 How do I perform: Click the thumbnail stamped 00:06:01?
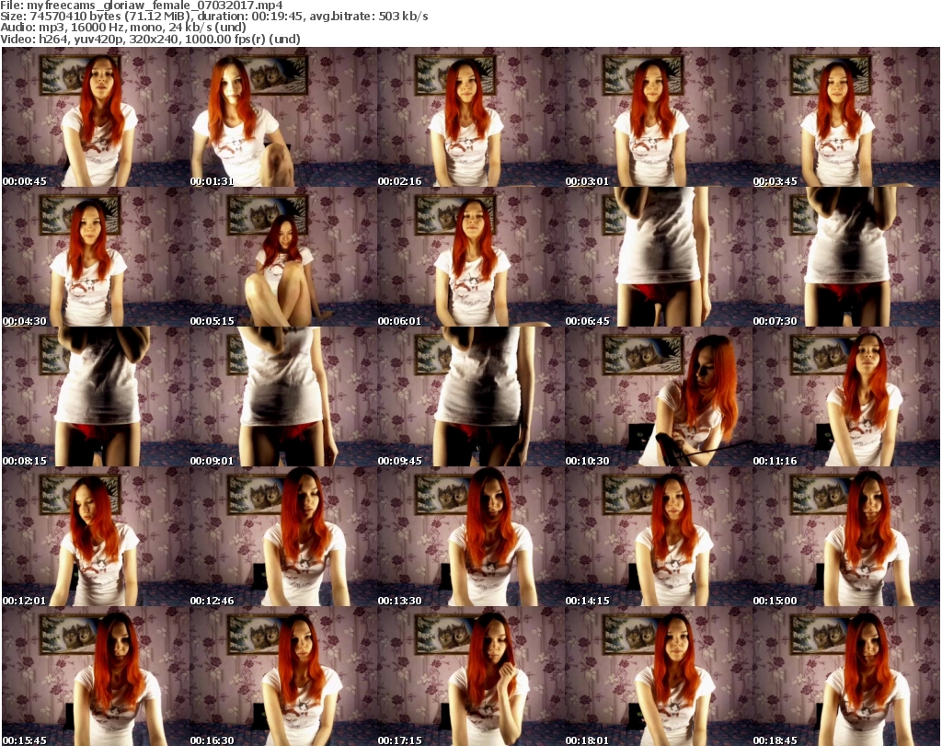pyautogui.click(x=471, y=257)
